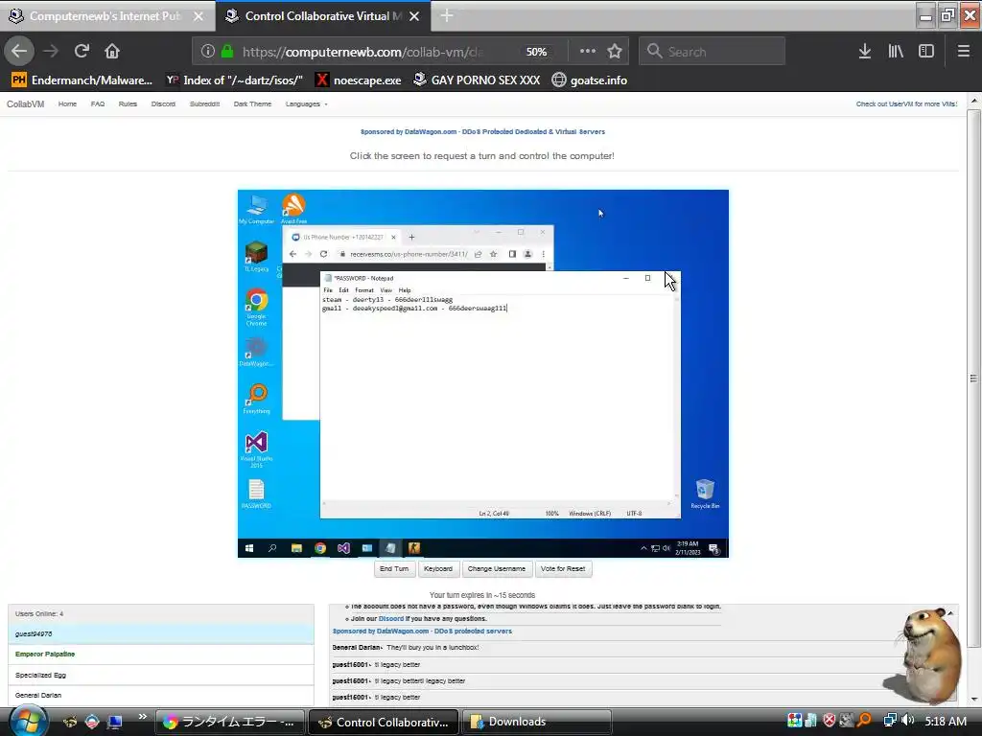This screenshot has width=982, height=736.
Task: Open the Rules nav item
Action: pyautogui.click(x=128, y=103)
